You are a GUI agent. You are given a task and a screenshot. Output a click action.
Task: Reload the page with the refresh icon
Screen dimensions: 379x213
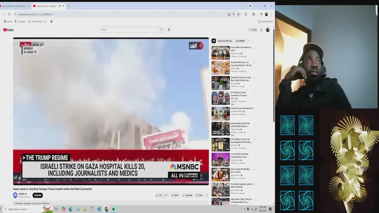tap(9, 14)
